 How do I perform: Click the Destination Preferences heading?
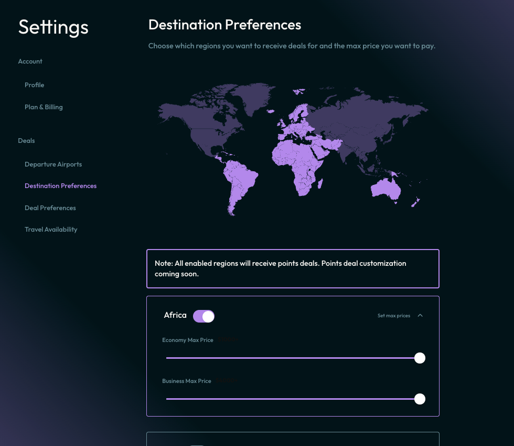tap(224, 25)
